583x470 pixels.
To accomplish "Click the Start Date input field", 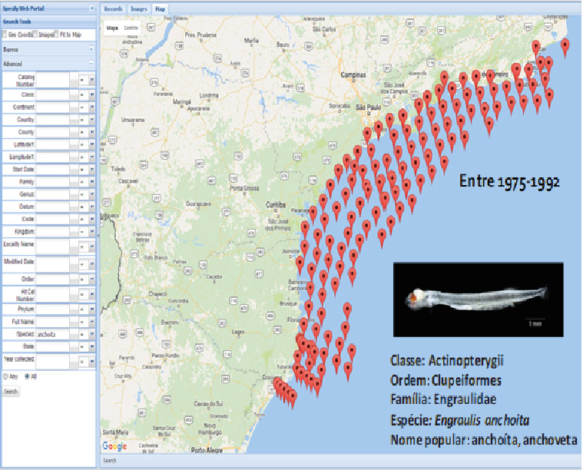I will [53, 169].
